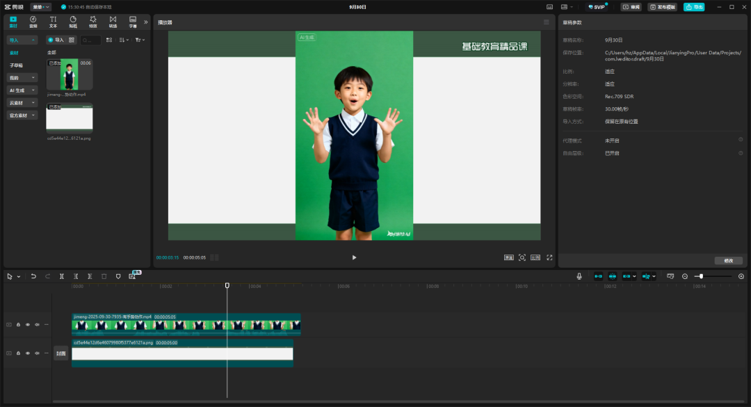Click the 修改 (Modify) button in draft parameters
The height and width of the screenshot is (407, 751).
[728, 260]
